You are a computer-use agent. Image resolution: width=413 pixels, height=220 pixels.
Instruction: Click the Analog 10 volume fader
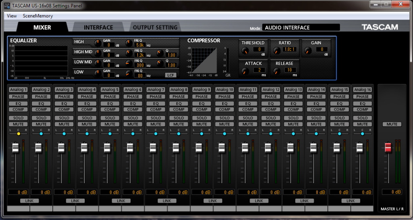pos(222,148)
